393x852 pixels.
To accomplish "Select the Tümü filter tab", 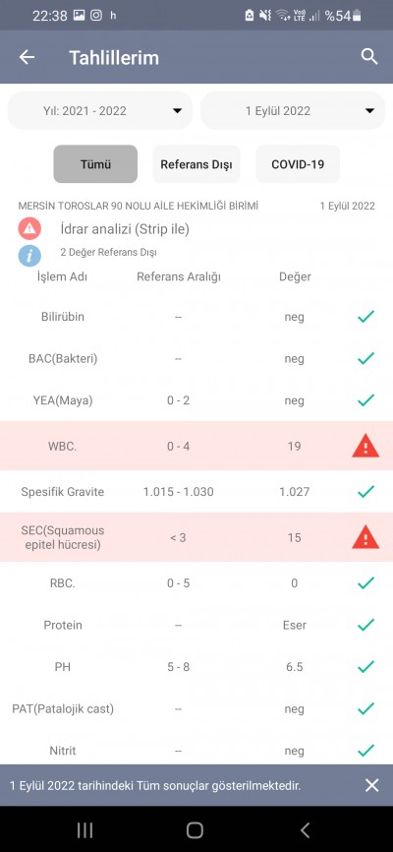I will 95,164.
